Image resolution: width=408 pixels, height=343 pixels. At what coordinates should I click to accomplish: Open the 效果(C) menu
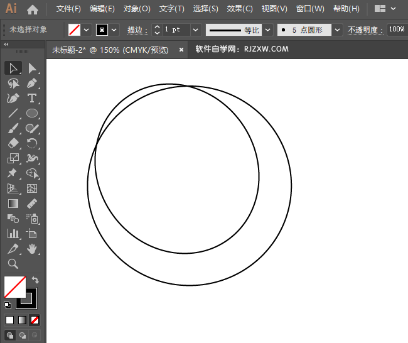pyautogui.click(x=240, y=9)
